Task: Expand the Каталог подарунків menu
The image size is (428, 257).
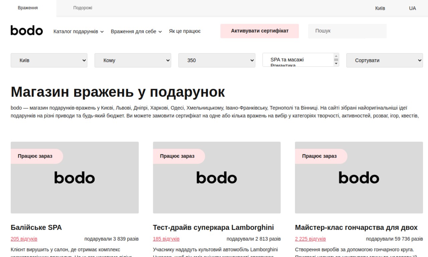Action: pyautogui.click(x=79, y=31)
